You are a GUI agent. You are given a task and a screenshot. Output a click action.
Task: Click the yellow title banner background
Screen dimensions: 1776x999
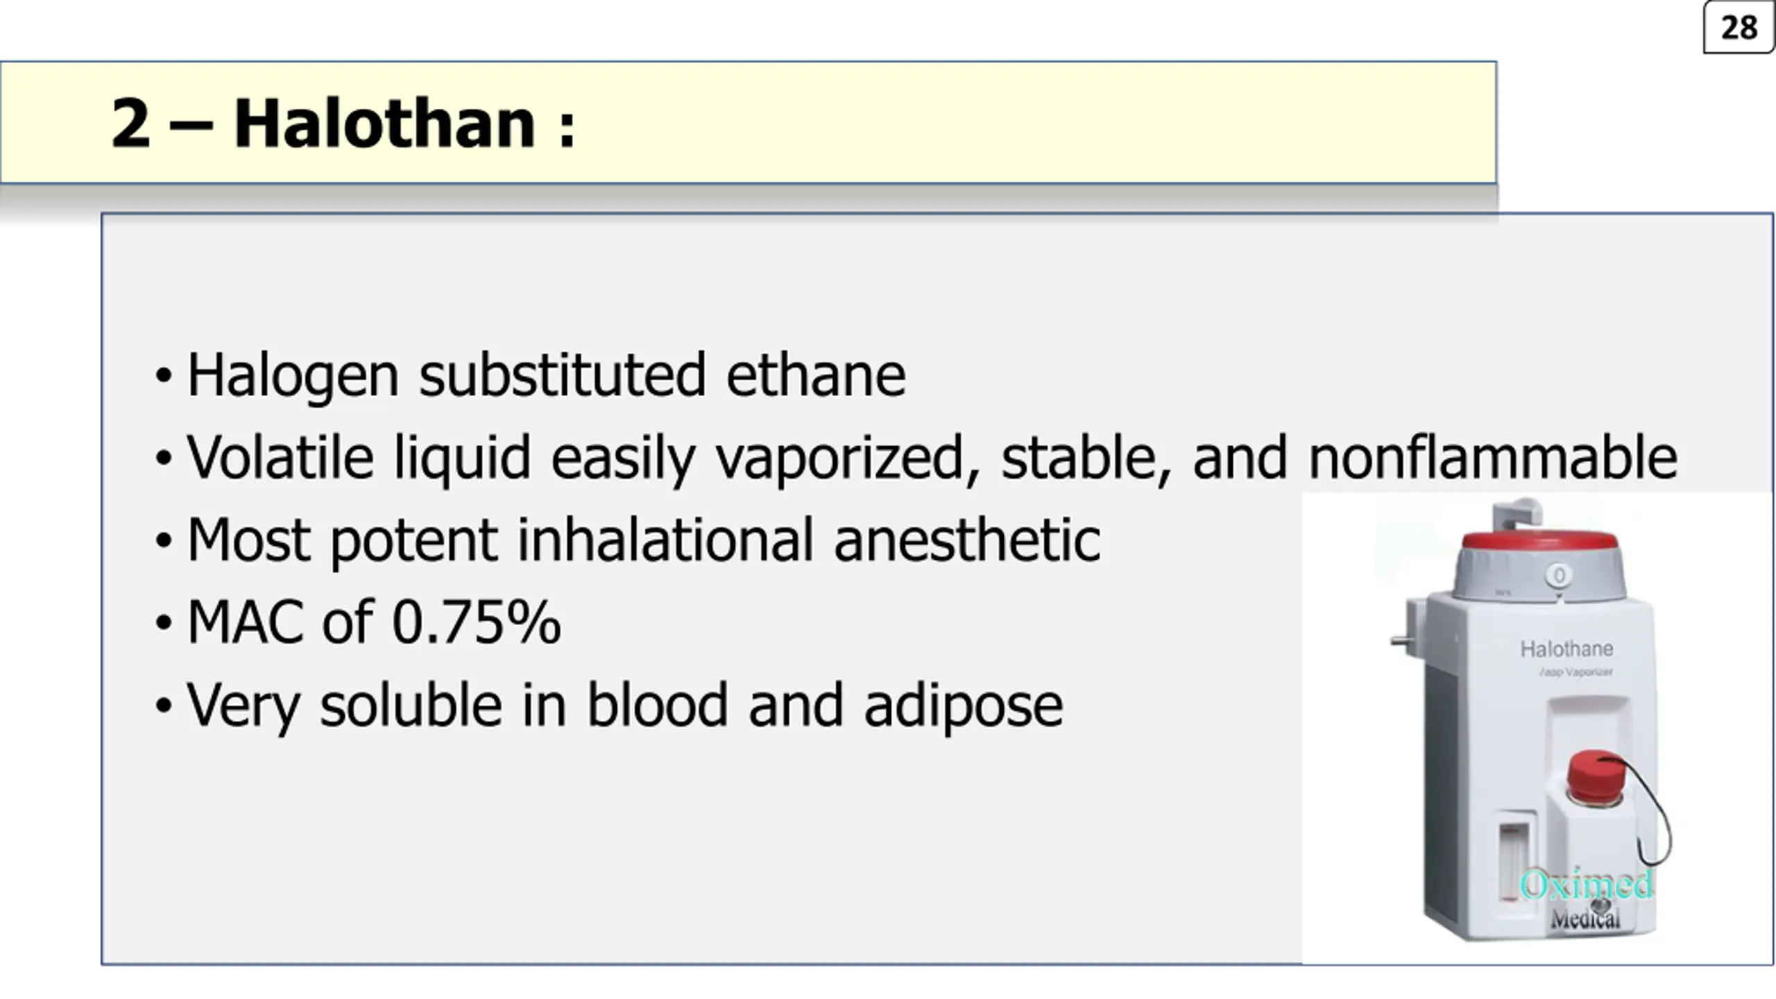click(x=748, y=122)
